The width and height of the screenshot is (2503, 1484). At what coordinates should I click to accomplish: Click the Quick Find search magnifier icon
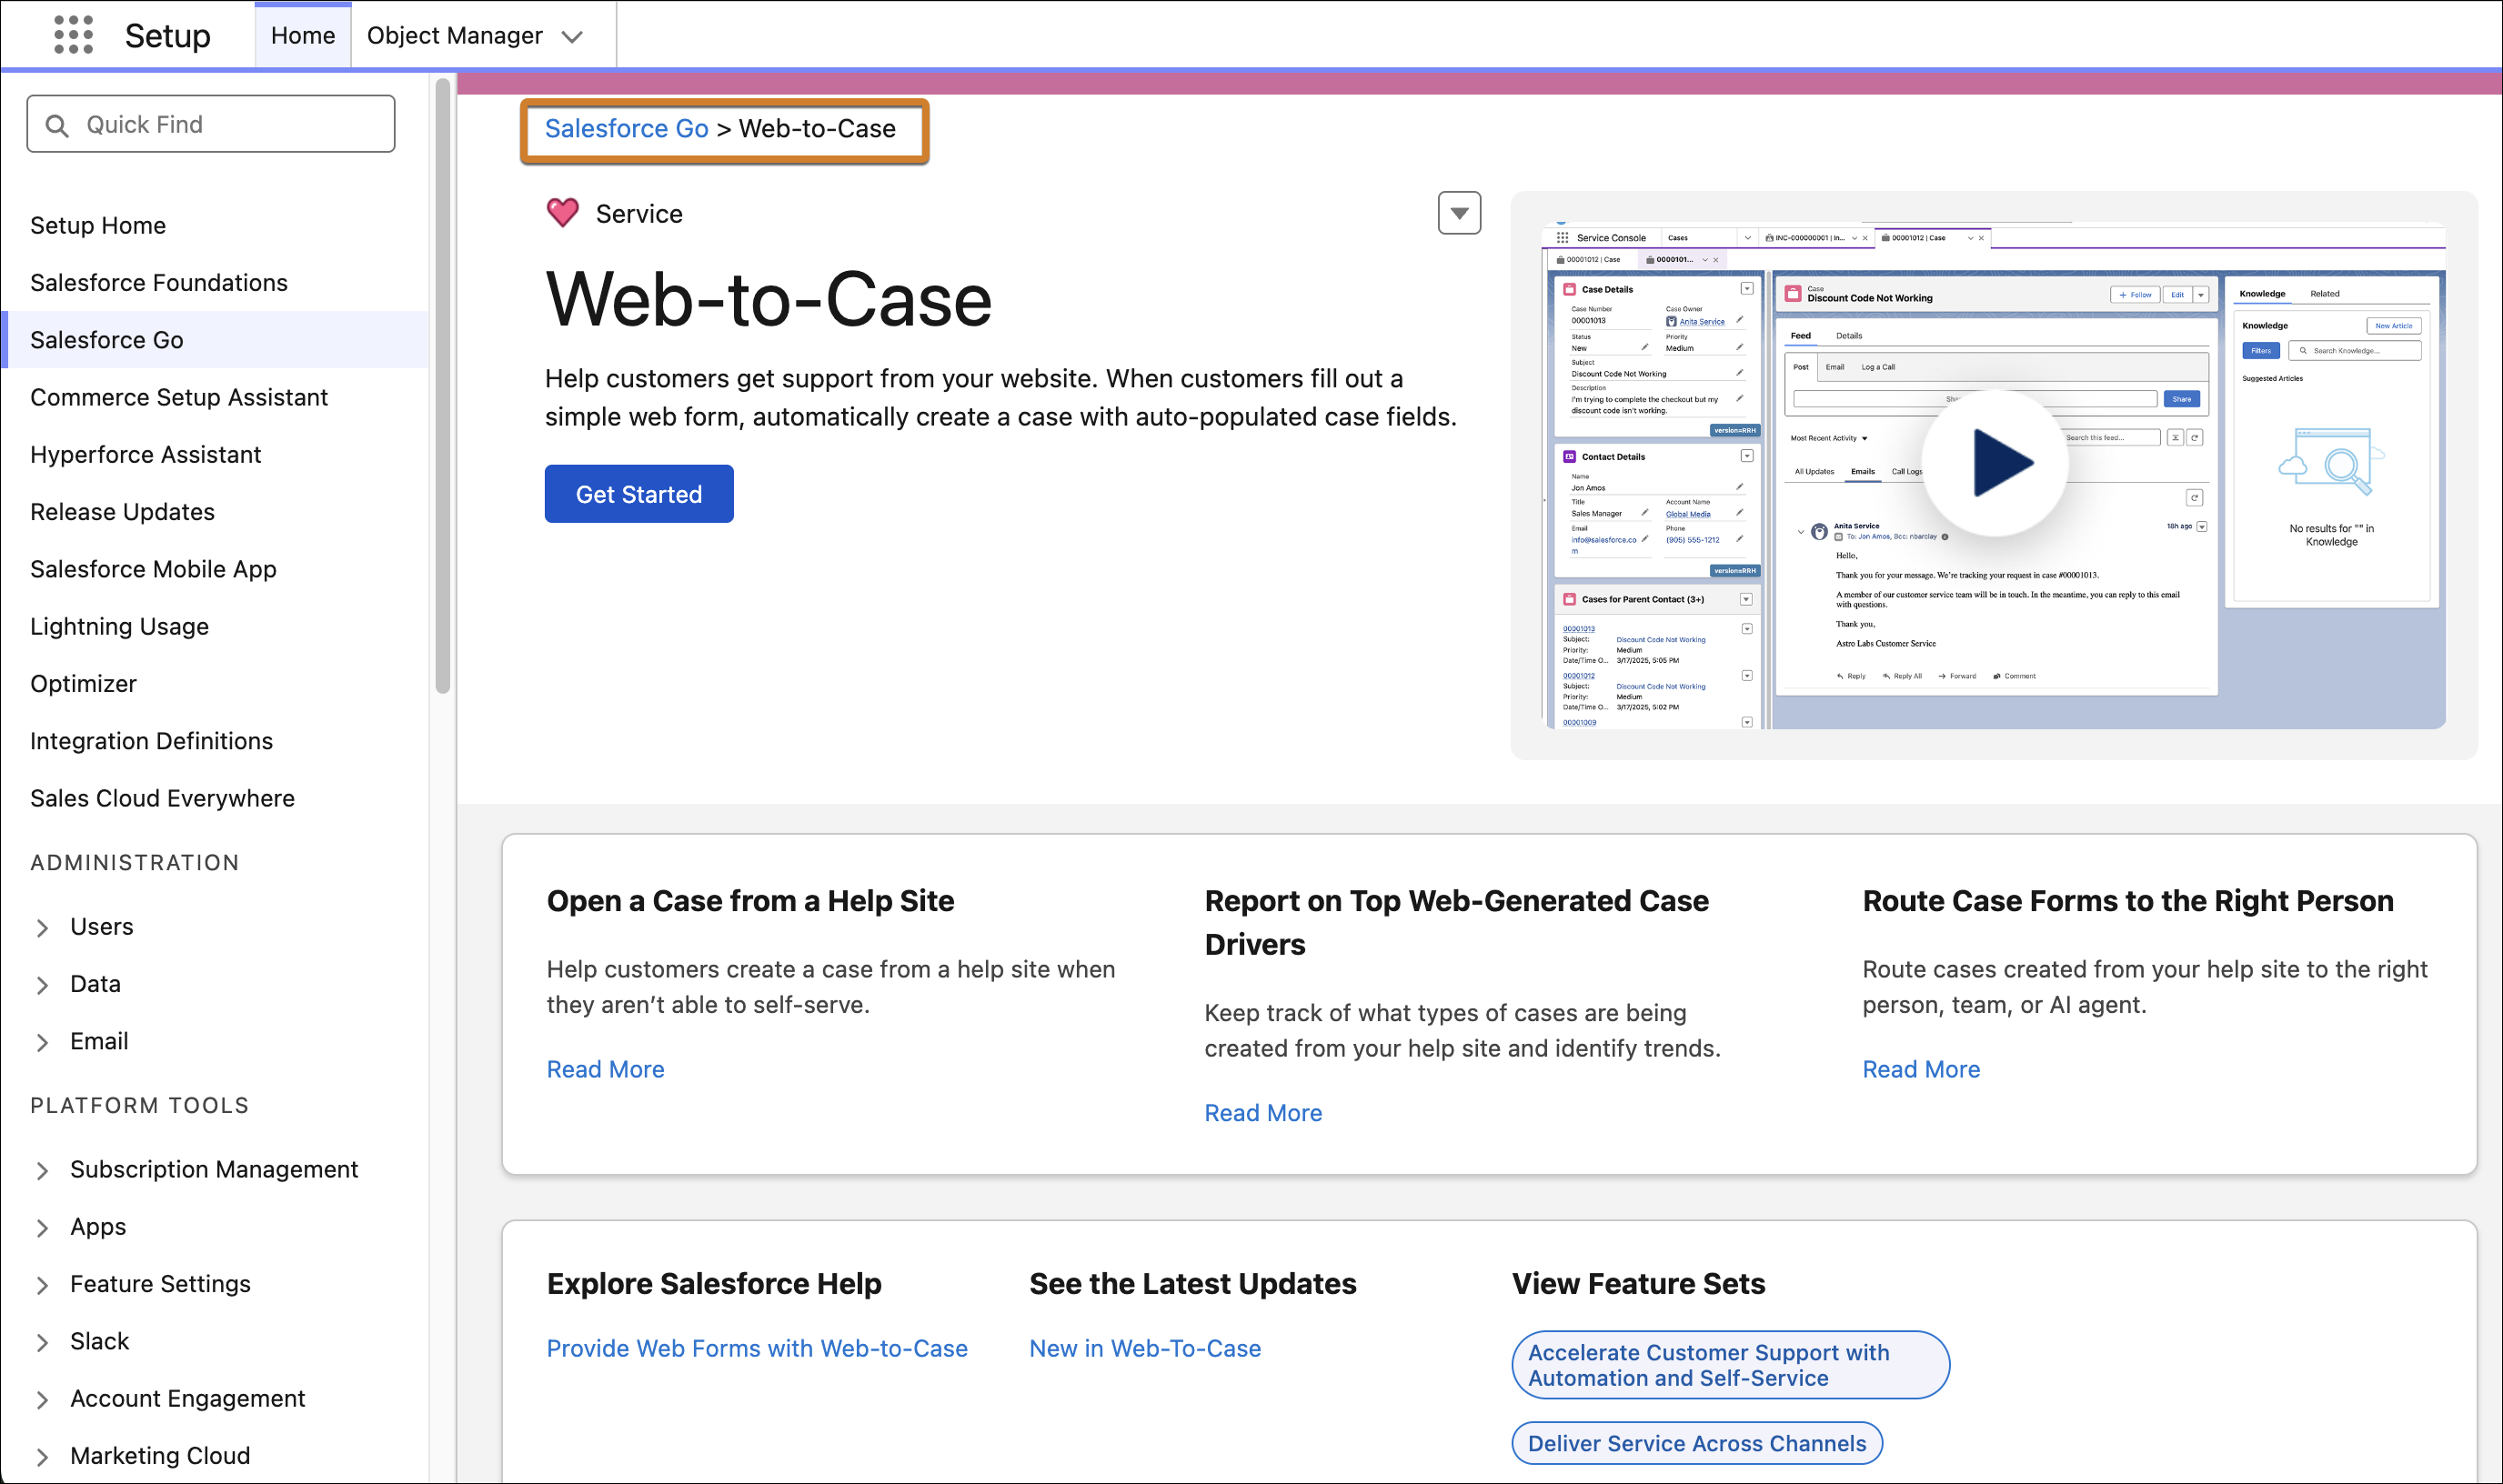point(57,125)
